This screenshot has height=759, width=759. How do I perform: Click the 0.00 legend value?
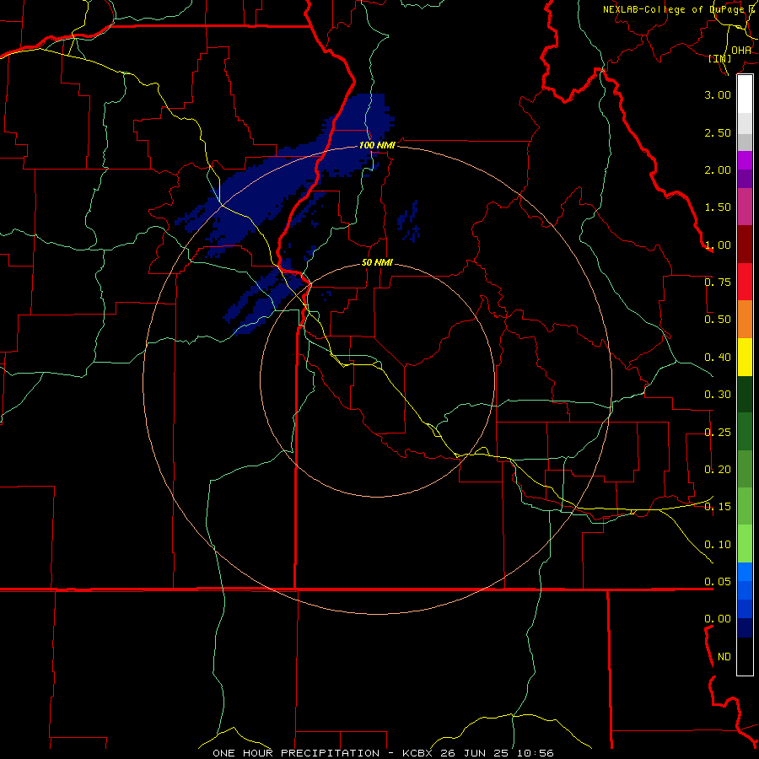click(x=718, y=619)
